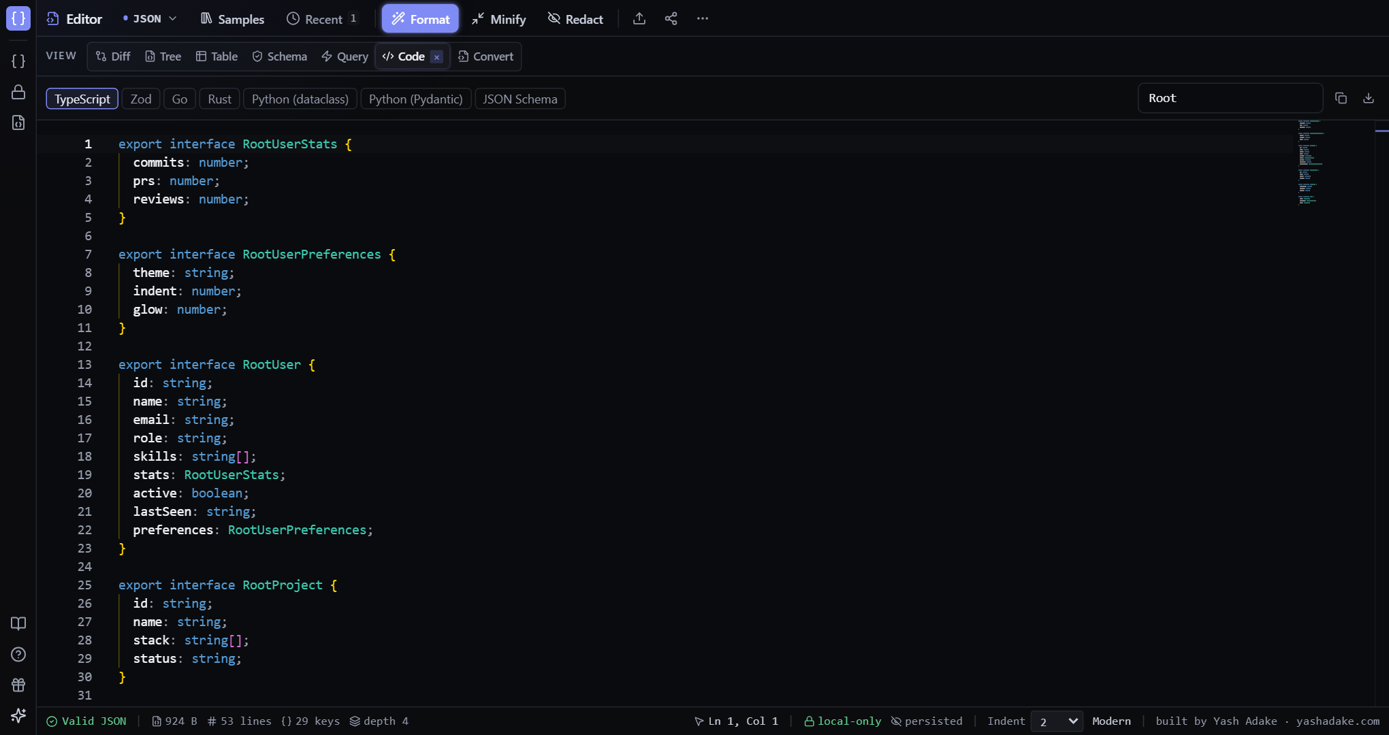1389x735 pixels.
Task: Toggle the persisted status indicator
Action: pos(927,721)
